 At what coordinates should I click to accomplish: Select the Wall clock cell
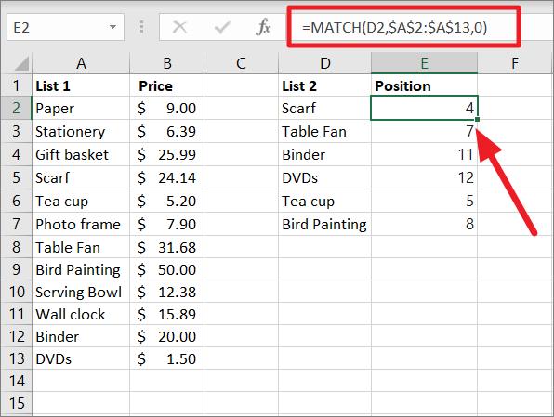point(81,314)
